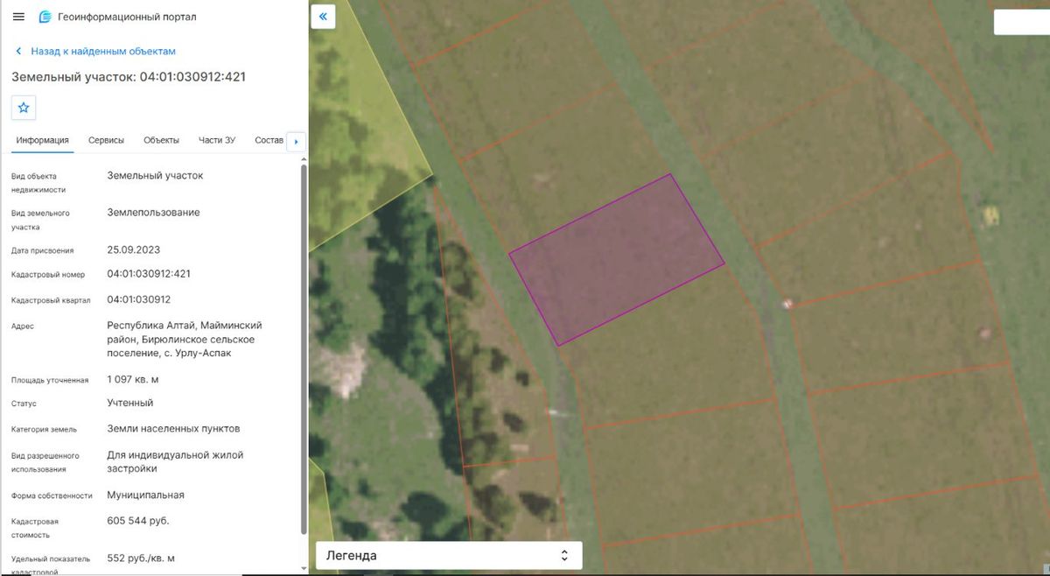The height and width of the screenshot is (576, 1050).
Task: Click the value 552 руб./кв. м
Action: coord(141,558)
